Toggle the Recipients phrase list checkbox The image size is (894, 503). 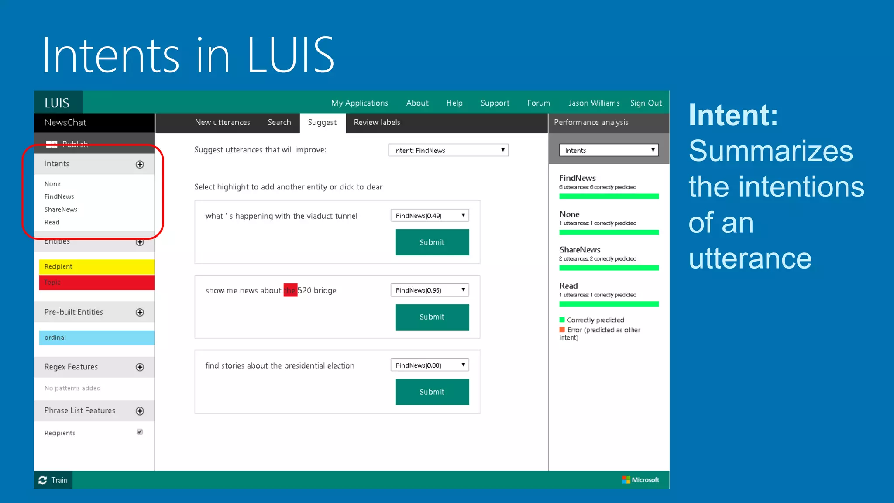(x=140, y=432)
